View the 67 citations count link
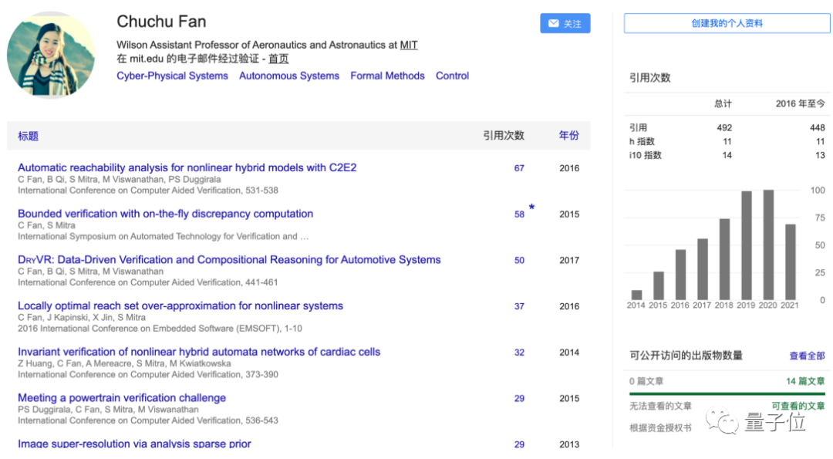 coord(519,168)
